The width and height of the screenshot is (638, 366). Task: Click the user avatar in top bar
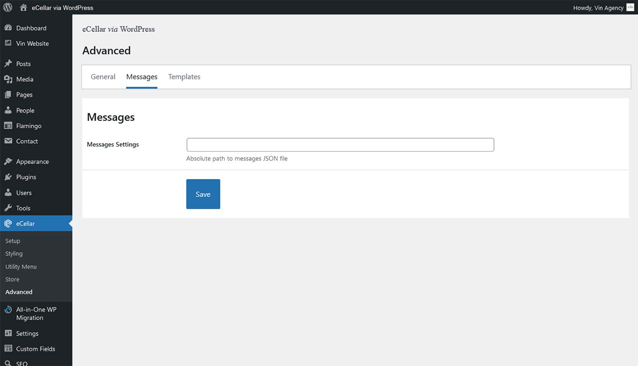click(x=630, y=7)
